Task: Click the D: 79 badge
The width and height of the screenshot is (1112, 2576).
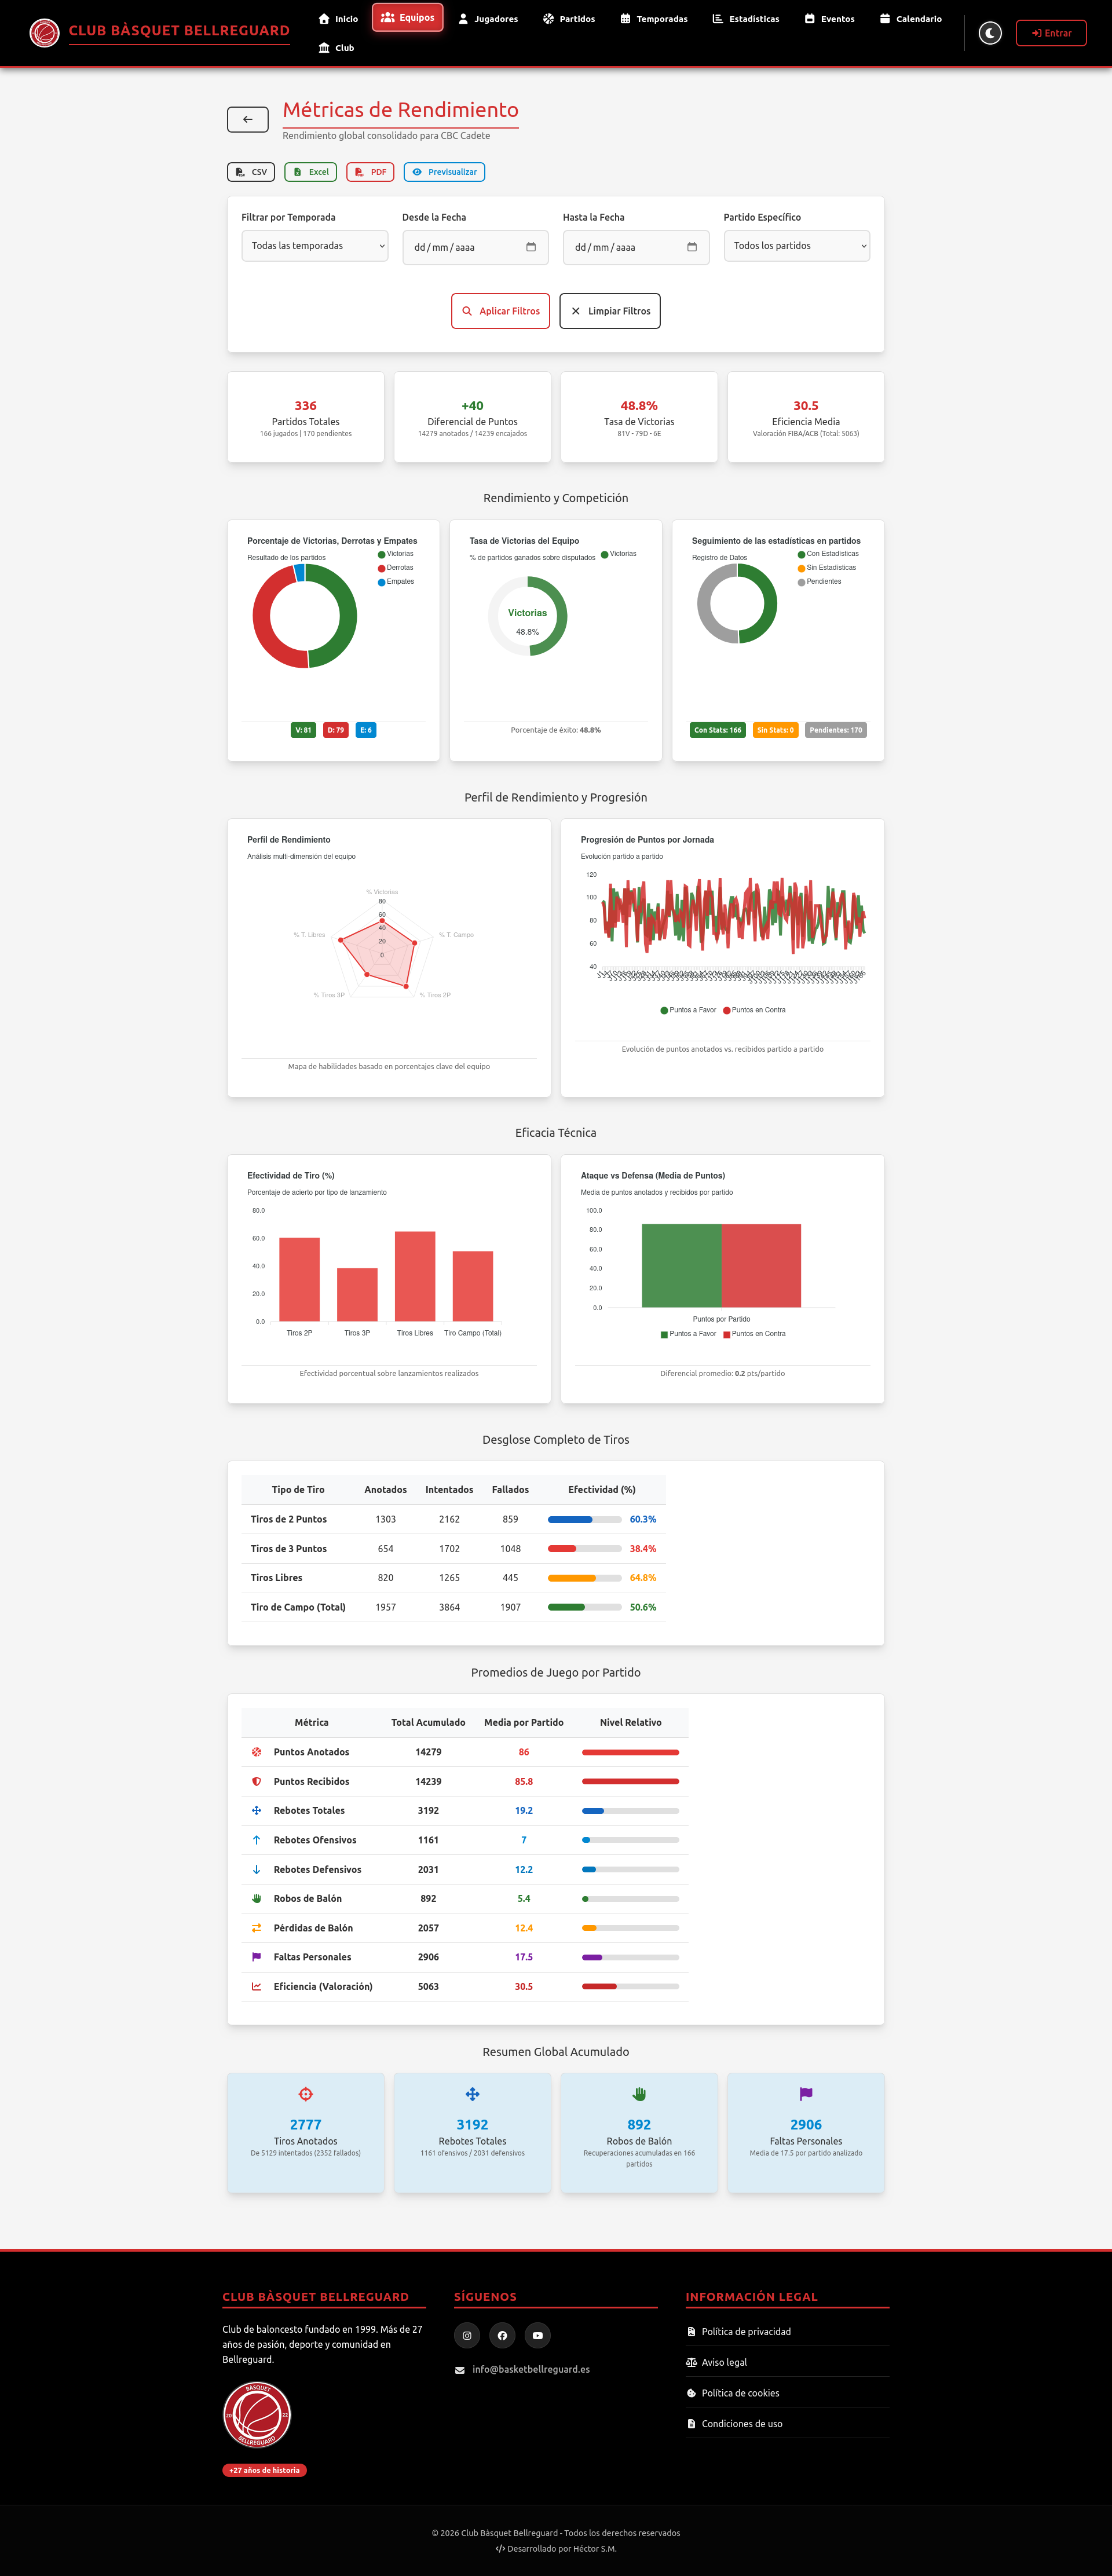Action: coord(336,730)
